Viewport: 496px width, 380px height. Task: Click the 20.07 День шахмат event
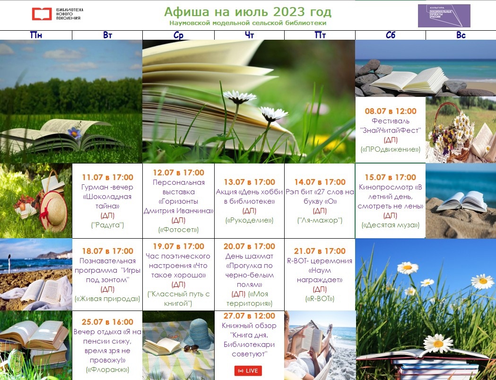coord(249,275)
